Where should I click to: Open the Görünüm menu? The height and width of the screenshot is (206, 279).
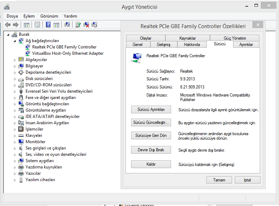(x=49, y=16)
